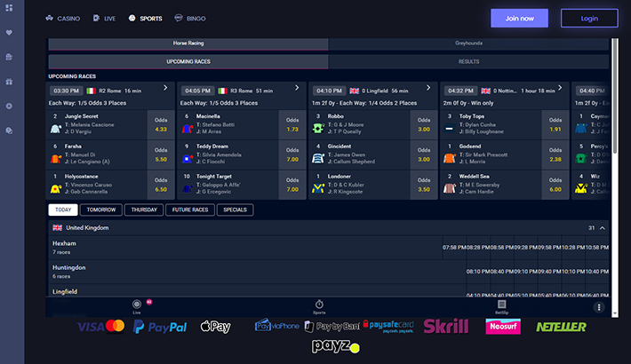This screenshot has height=364, width=631.
Task: Open the dashboard grid icon in sidebar
Action: tap(9, 8)
